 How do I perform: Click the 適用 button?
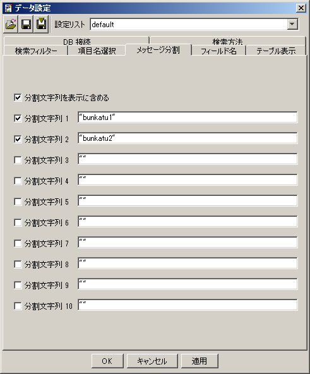[x=200, y=361]
